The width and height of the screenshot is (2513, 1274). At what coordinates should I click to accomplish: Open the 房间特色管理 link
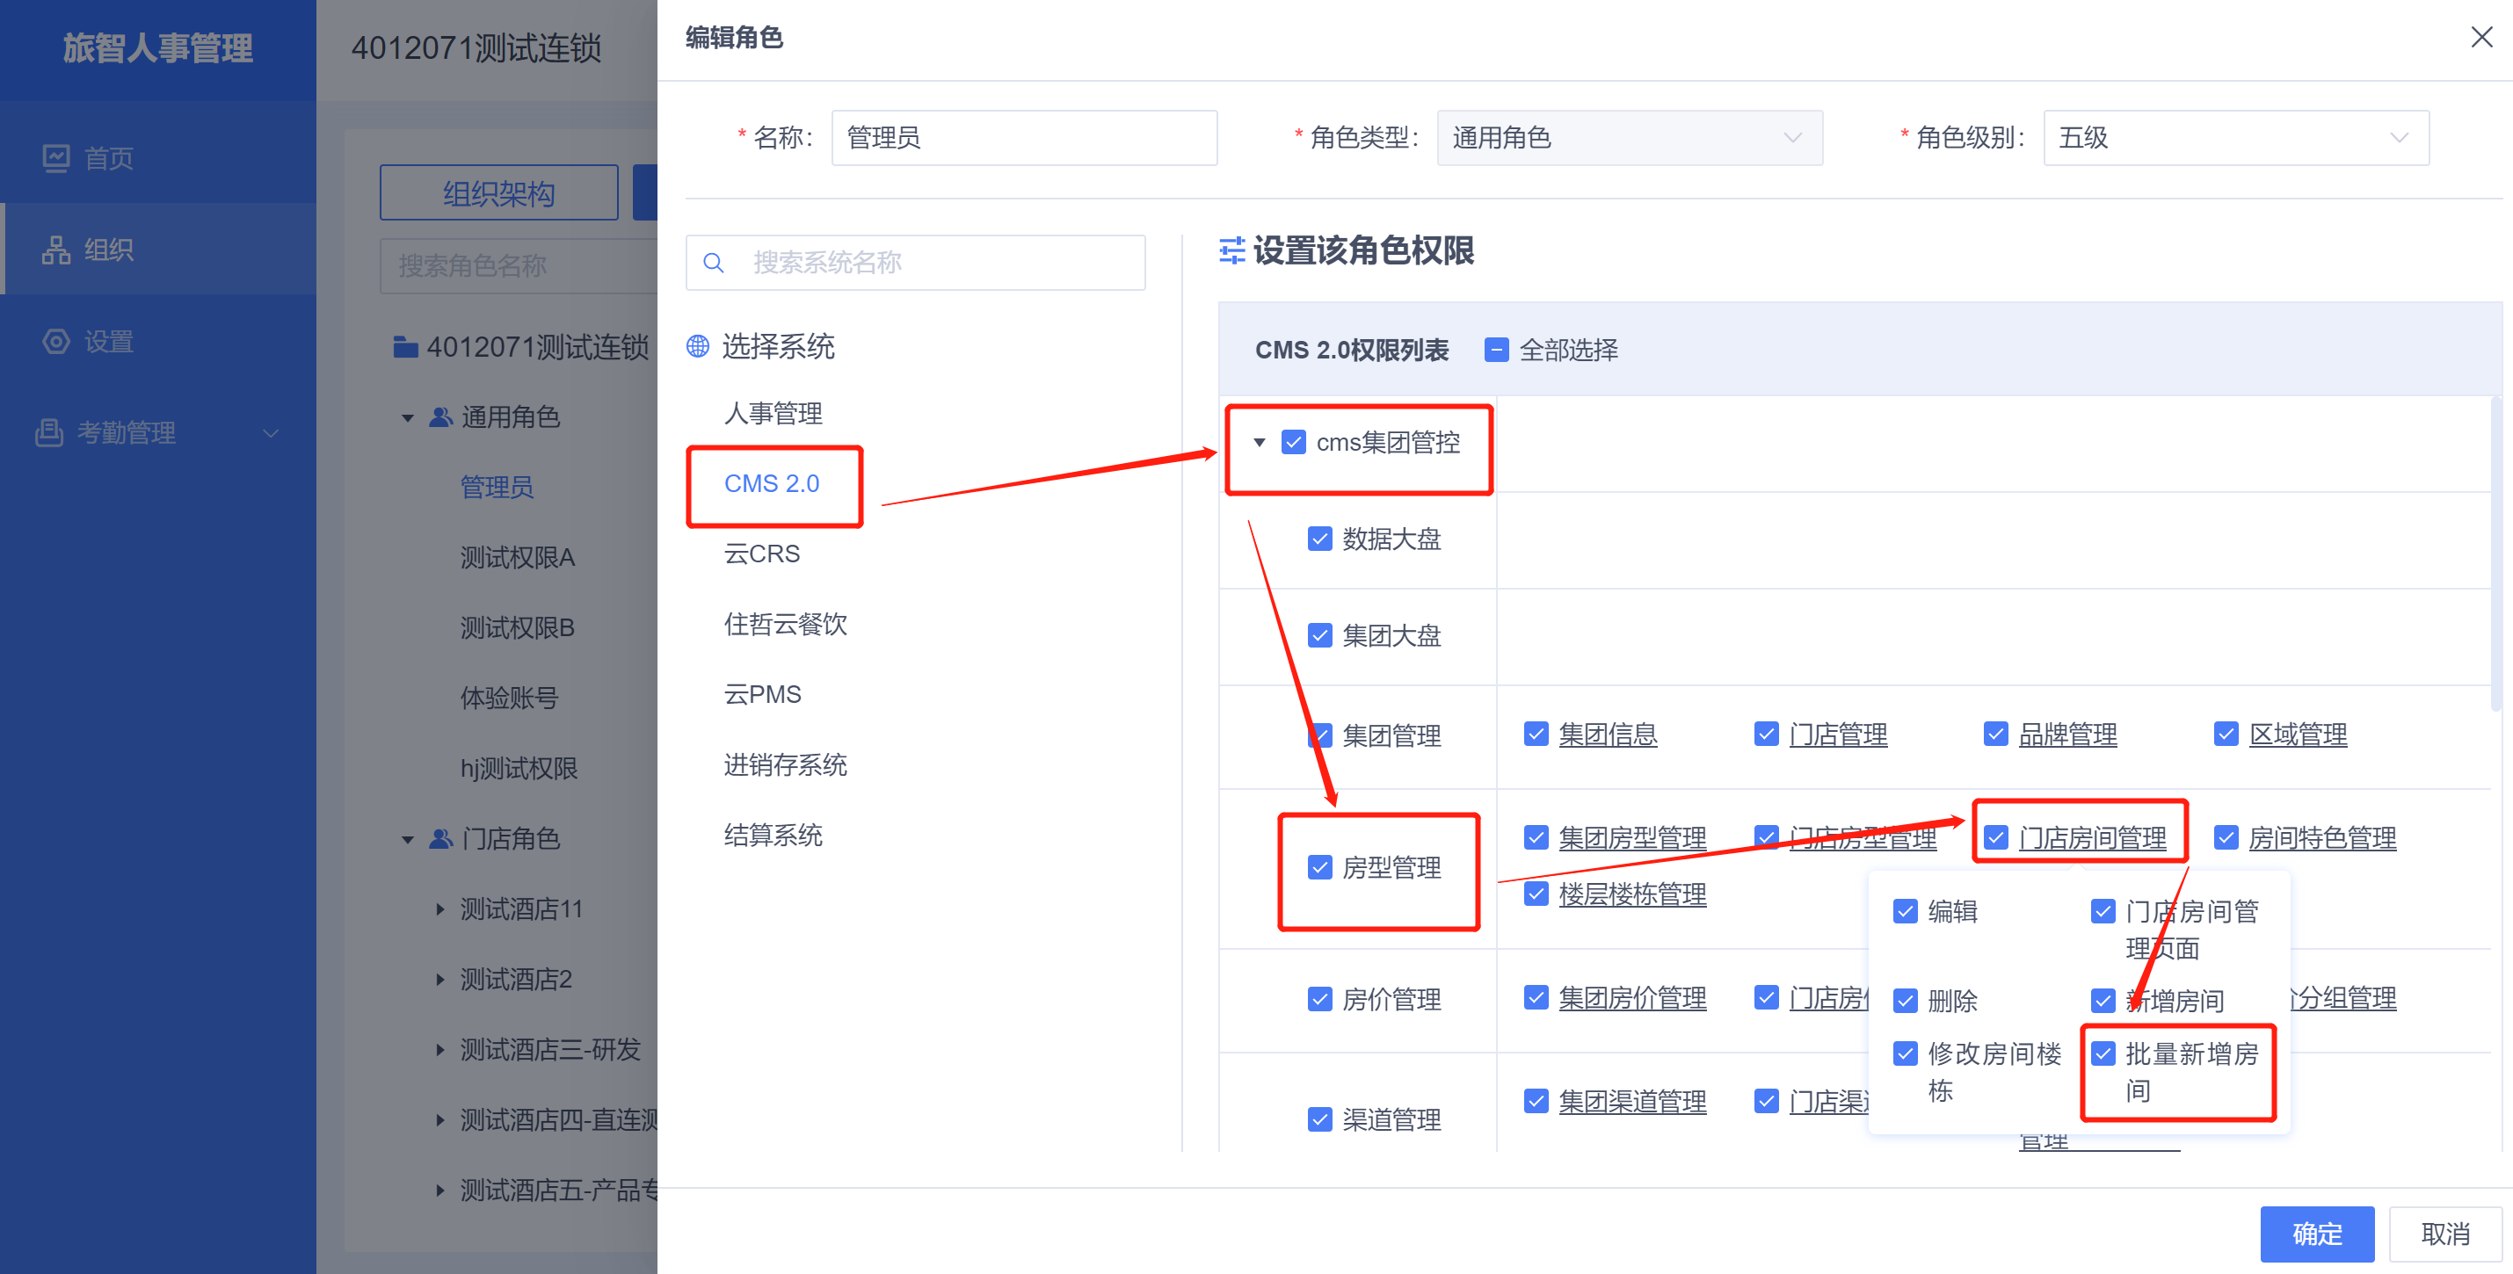2321,837
